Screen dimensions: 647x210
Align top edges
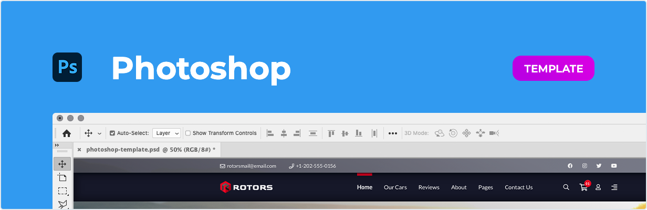[x=331, y=133]
